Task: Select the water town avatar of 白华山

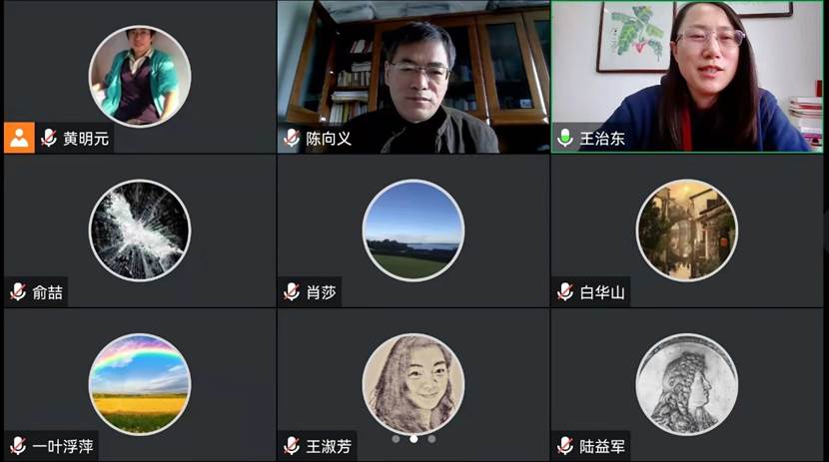Action: (x=687, y=231)
